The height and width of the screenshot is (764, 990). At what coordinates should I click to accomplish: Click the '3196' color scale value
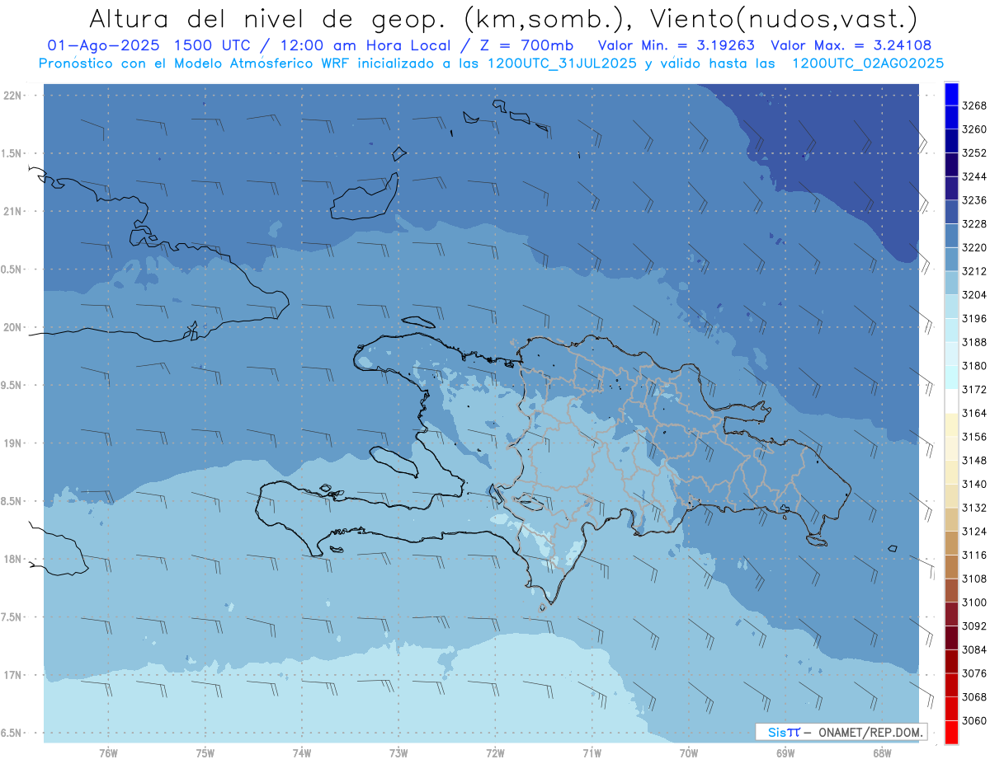[x=974, y=318]
